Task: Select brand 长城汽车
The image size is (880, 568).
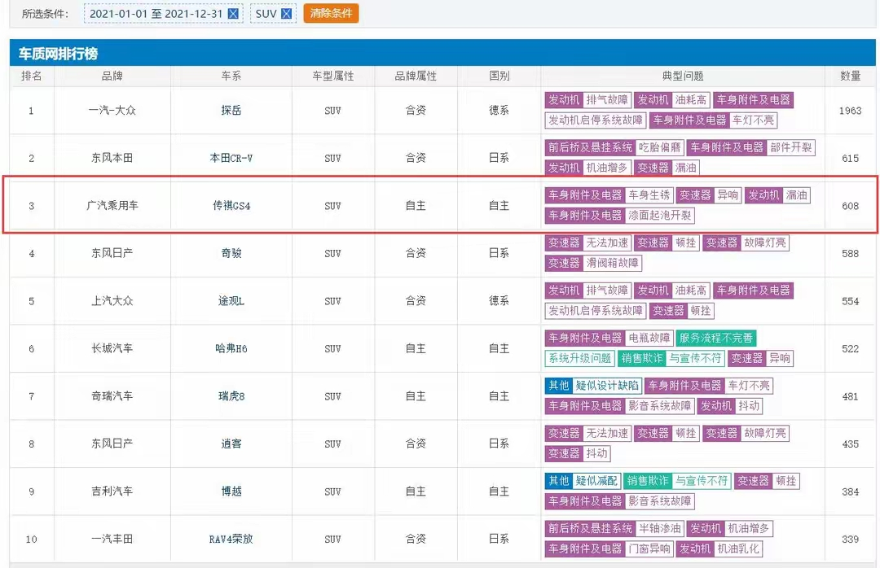Action: coord(112,349)
